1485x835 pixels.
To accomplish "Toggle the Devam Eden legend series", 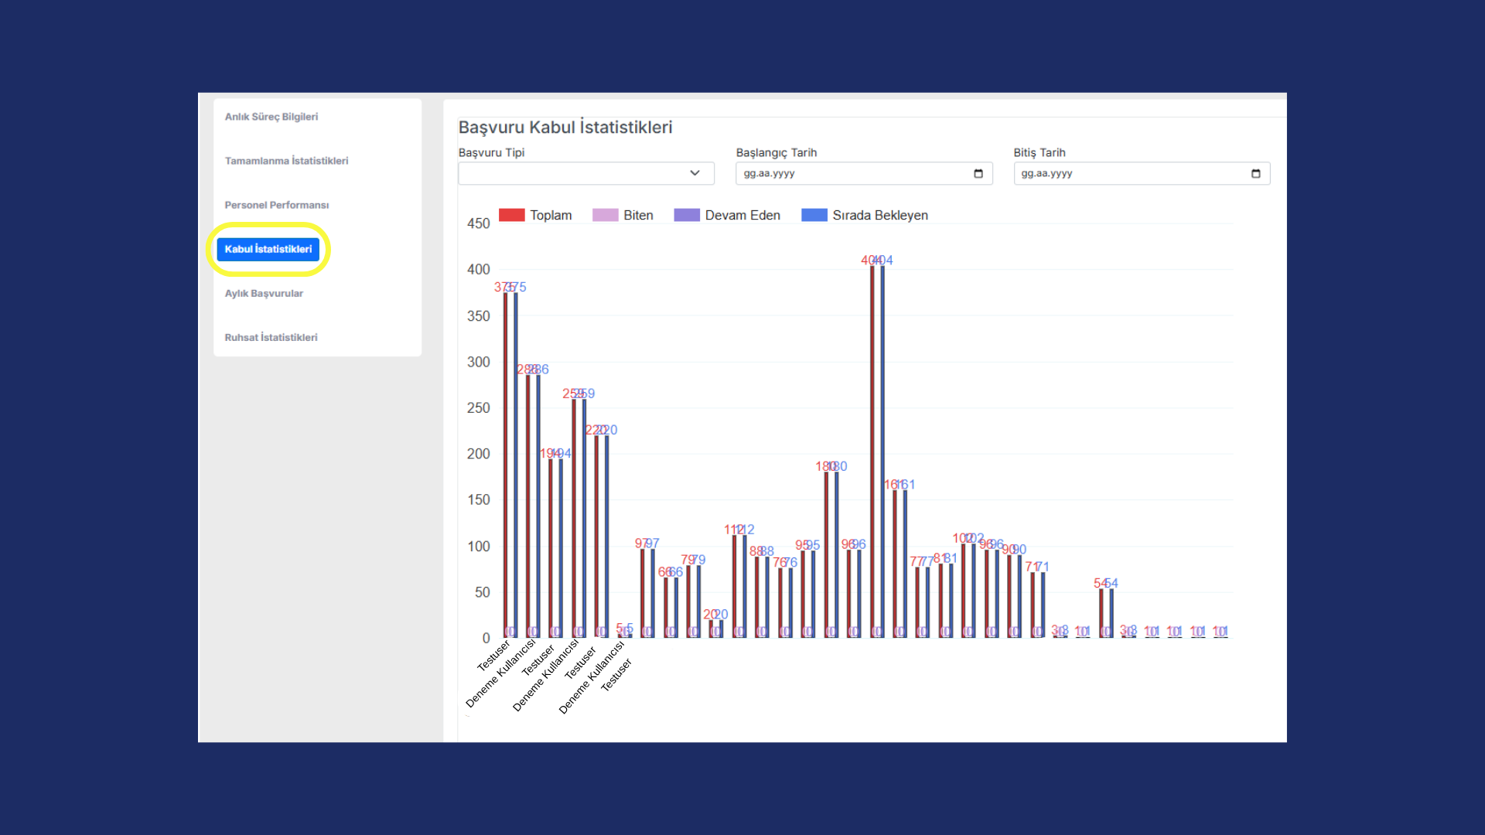I will [727, 215].
